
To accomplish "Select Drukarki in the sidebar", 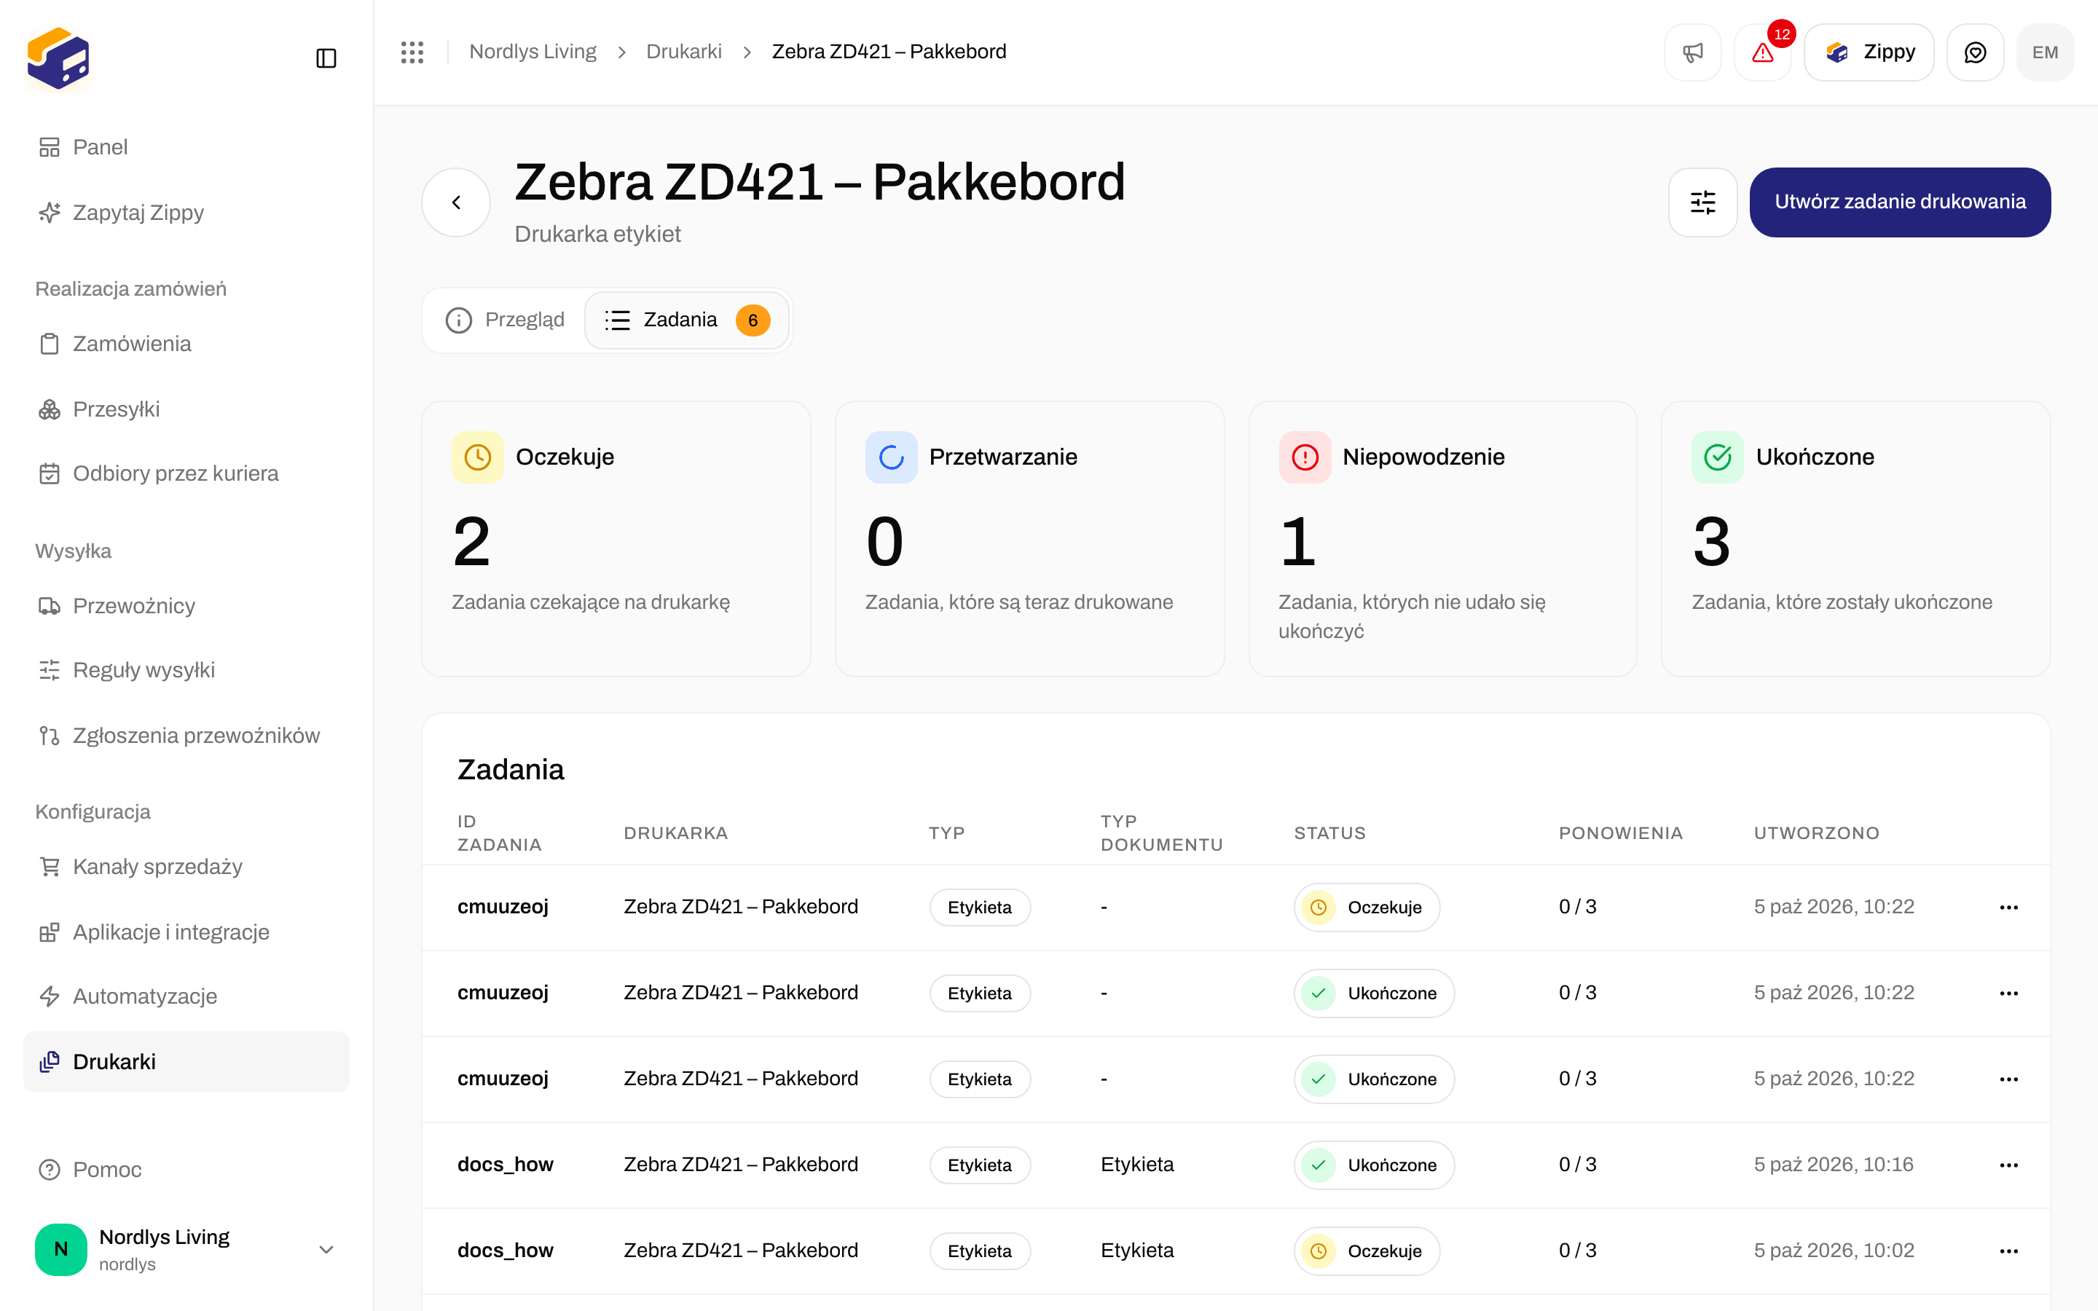I will (186, 1061).
